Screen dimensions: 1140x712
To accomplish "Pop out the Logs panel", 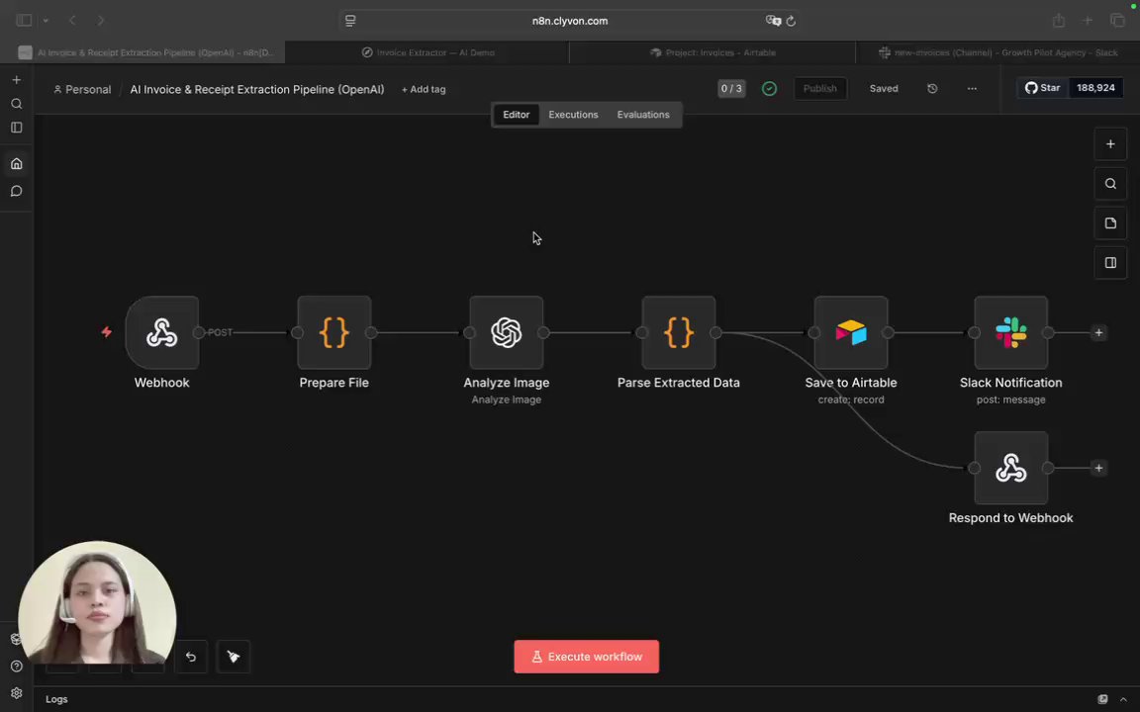I will 1103,700.
